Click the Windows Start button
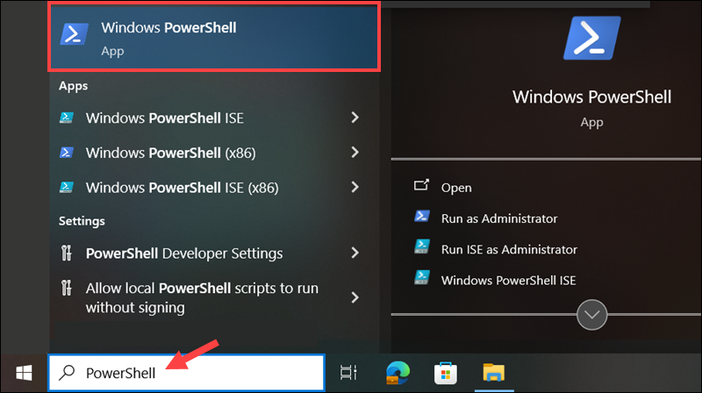The image size is (702, 393). coord(24,373)
